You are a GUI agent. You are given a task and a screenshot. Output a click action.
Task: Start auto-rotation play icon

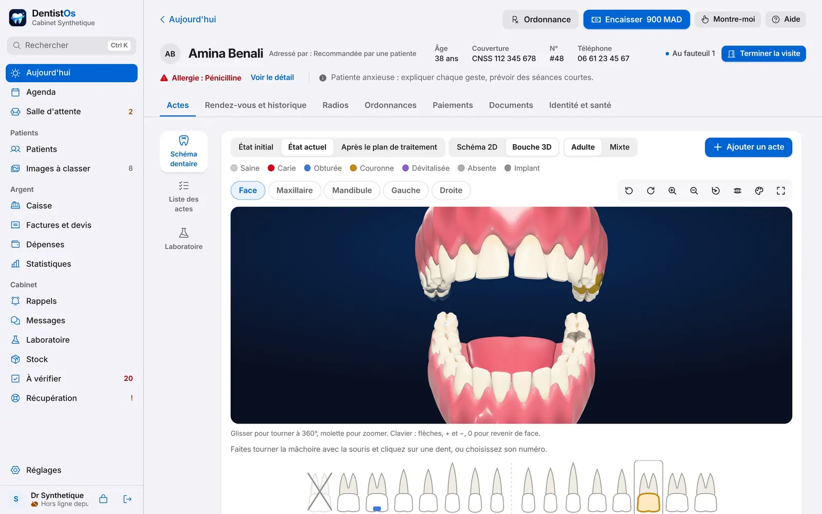[x=716, y=191]
